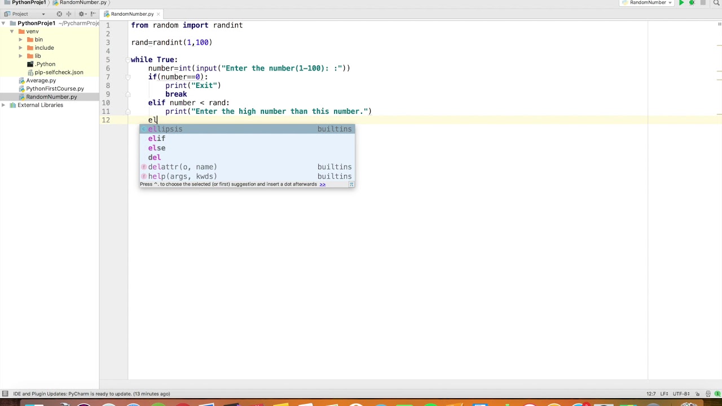
Task: Click the 'break' statement in code
Action: tap(176, 94)
